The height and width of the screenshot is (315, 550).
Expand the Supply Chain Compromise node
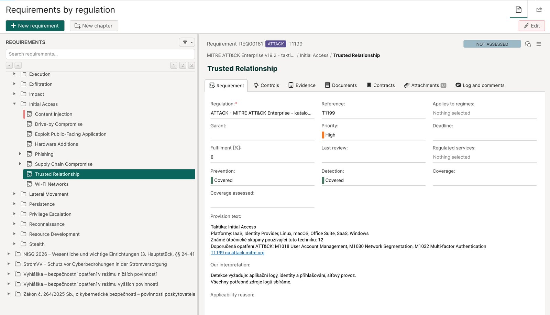(20, 164)
